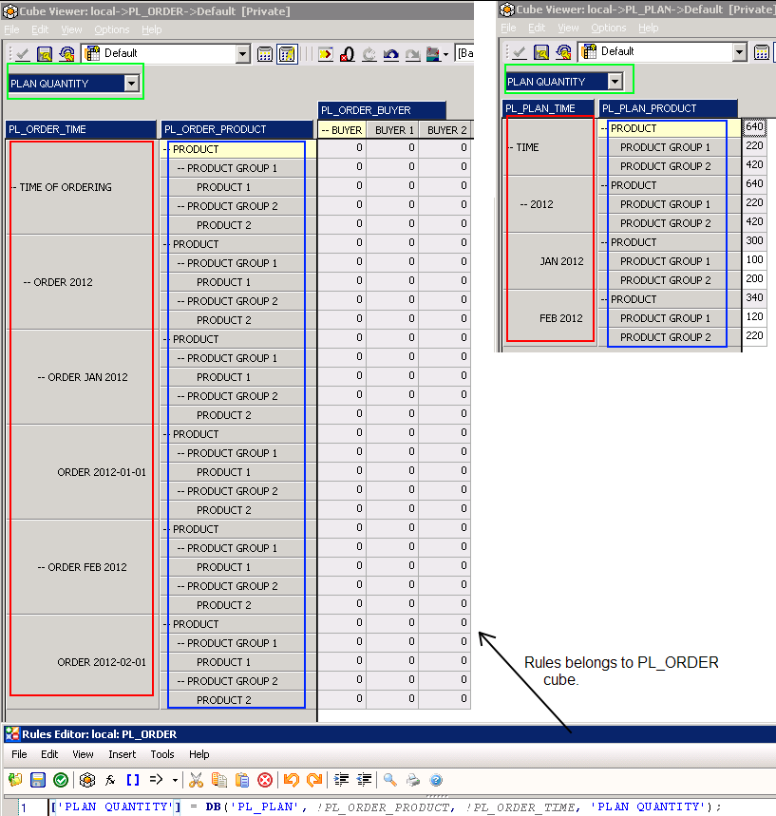Paste from clipboard in Rules Editor toolbar
Image resolution: width=776 pixels, height=816 pixels.
pyautogui.click(x=242, y=780)
